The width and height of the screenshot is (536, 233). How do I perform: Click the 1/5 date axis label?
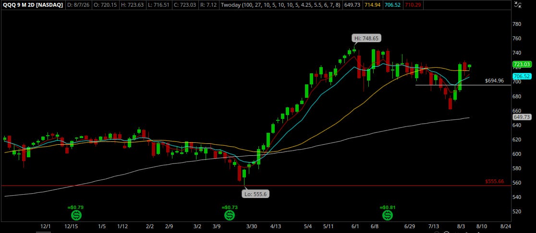(102, 226)
